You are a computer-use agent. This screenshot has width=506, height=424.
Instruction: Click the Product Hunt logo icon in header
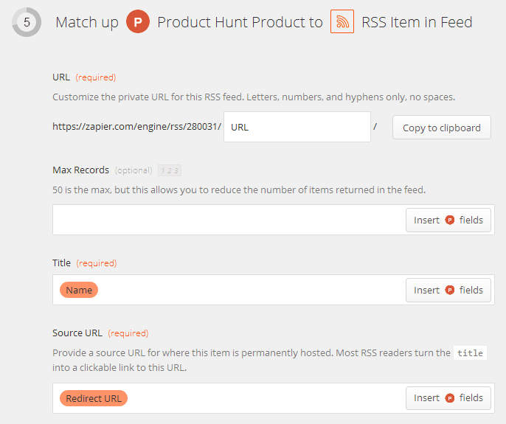[138, 22]
